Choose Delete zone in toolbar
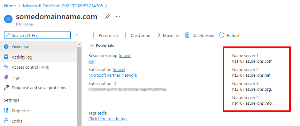This screenshot has height=126, width=300. (200, 35)
